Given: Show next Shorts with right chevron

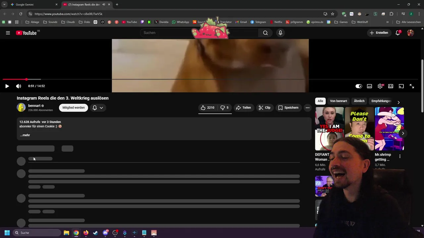Looking at the screenshot, I should [x=403, y=133].
